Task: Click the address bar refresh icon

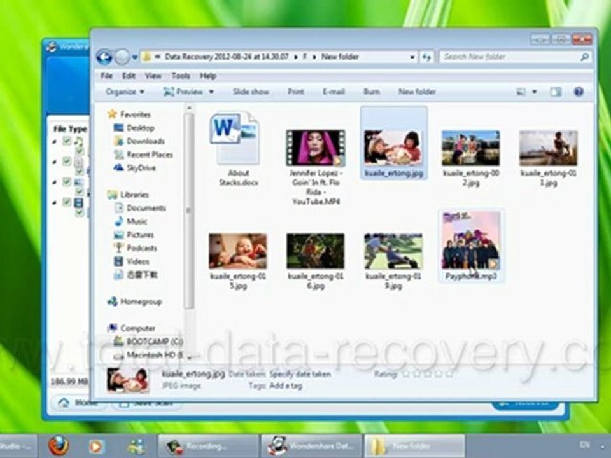Action: 426,57
